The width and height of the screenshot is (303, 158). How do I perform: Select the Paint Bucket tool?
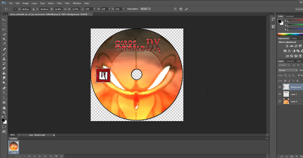(4, 73)
